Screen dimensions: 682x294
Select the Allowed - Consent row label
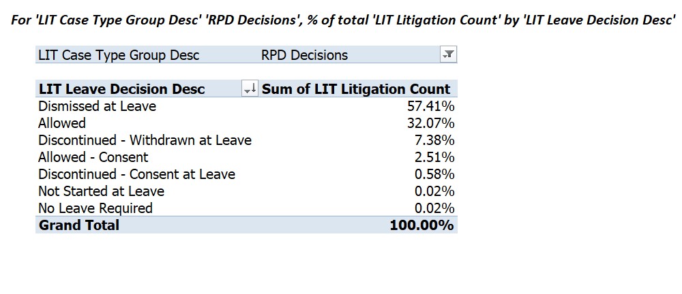point(93,157)
